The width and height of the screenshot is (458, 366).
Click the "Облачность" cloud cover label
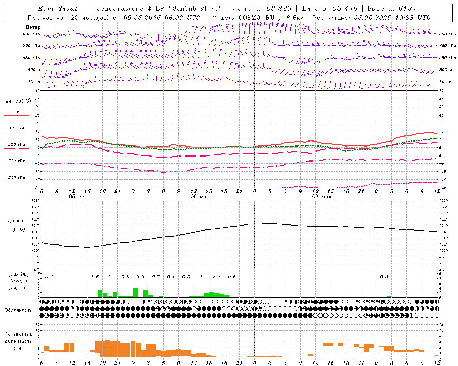tap(18, 310)
